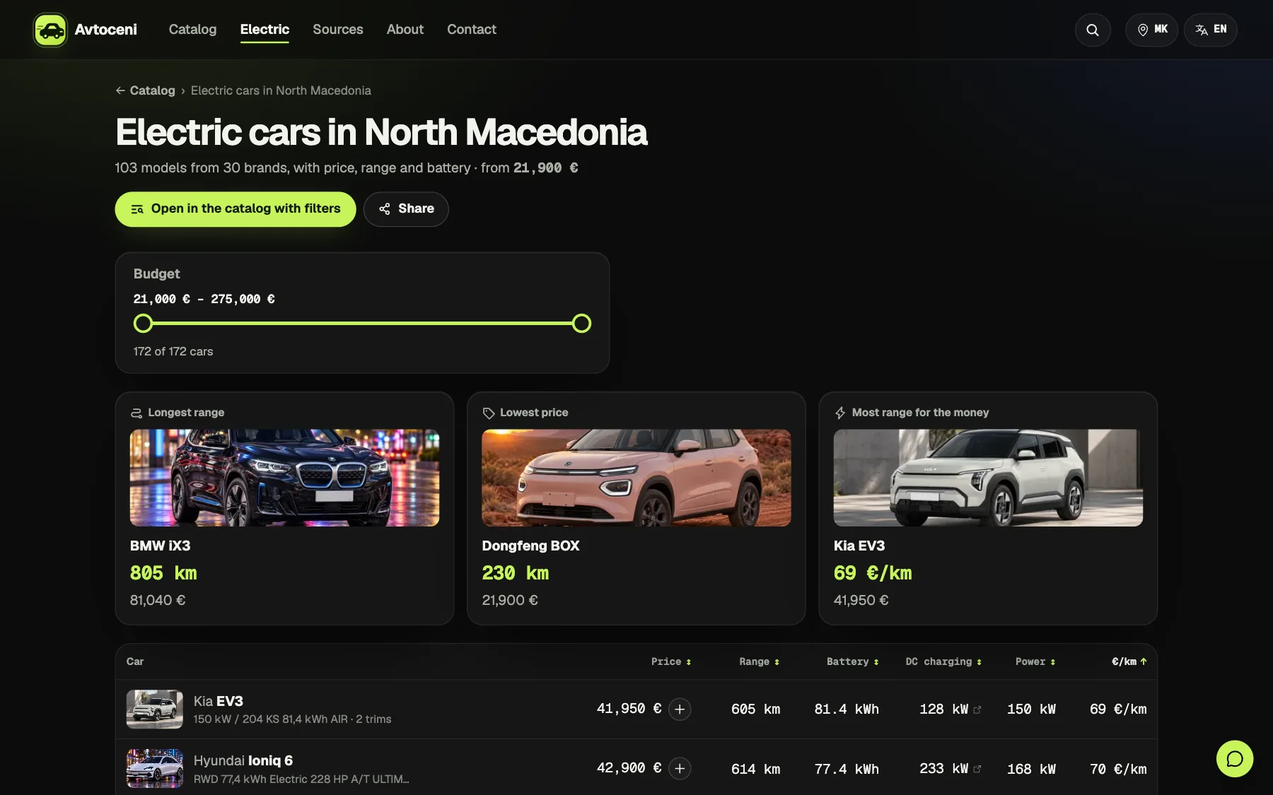Screen dimensions: 1273x795
Task: Open the search magnifier icon
Action: [x=1093, y=30]
